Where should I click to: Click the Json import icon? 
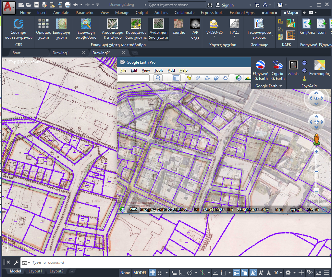[x=322, y=23]
